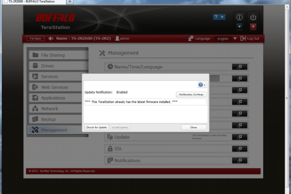This screenshot has height=194, width=291.
Task: Toggle the switch partly hidden behind dialog
Action: [214, 78]
